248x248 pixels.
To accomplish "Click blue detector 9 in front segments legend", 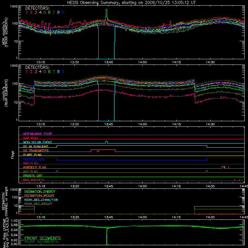I will point(63,12).
